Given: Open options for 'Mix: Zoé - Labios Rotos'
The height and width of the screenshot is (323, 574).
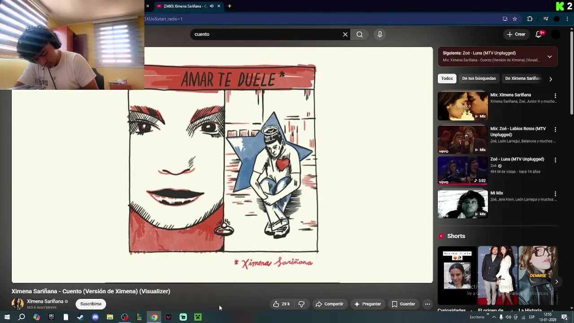Looking at the screenshot, I should [555, 129].
